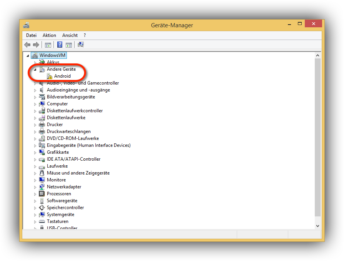Open the Aktion menu

tap(49, 35)
